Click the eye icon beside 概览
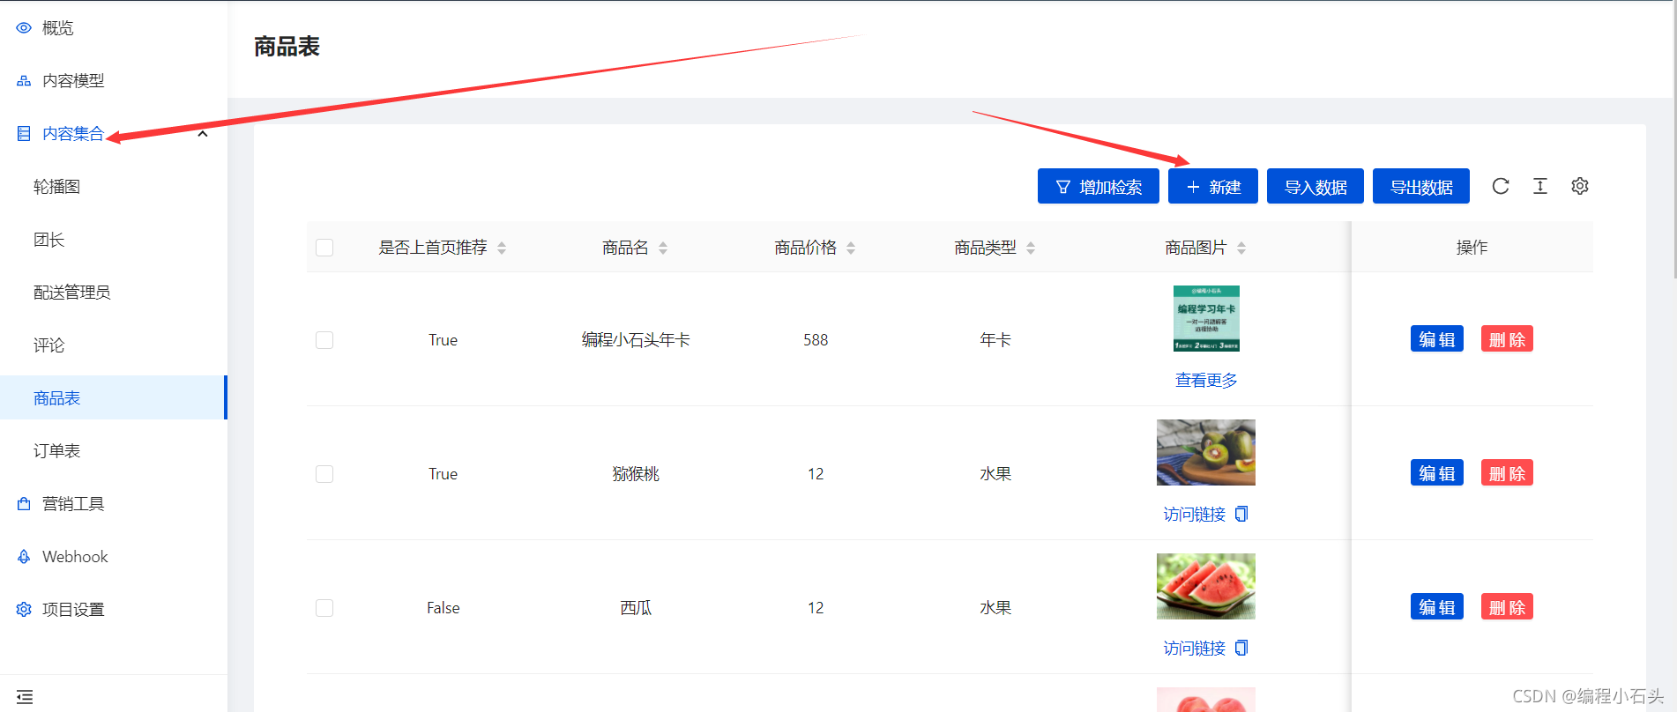 coord(24,28)
